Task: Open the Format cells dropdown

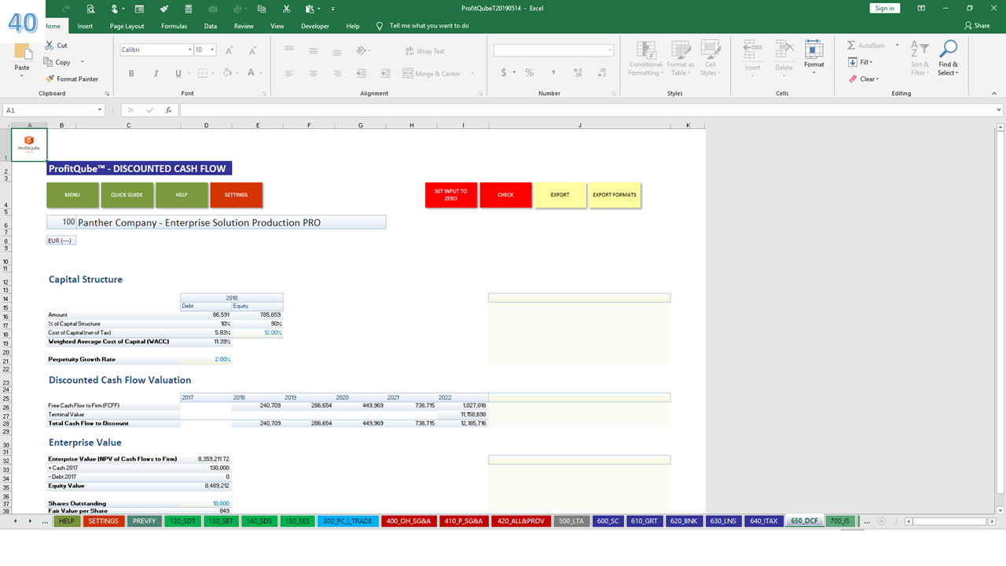Action: tap(814, 55)
